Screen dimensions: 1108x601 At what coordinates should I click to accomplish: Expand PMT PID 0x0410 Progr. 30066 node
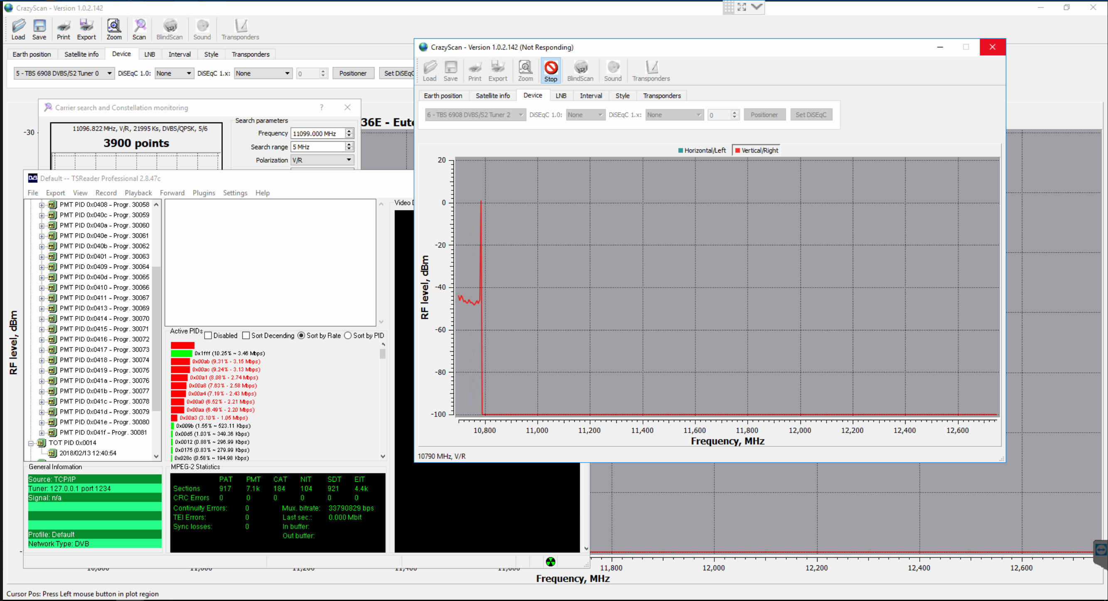point(42,288)
